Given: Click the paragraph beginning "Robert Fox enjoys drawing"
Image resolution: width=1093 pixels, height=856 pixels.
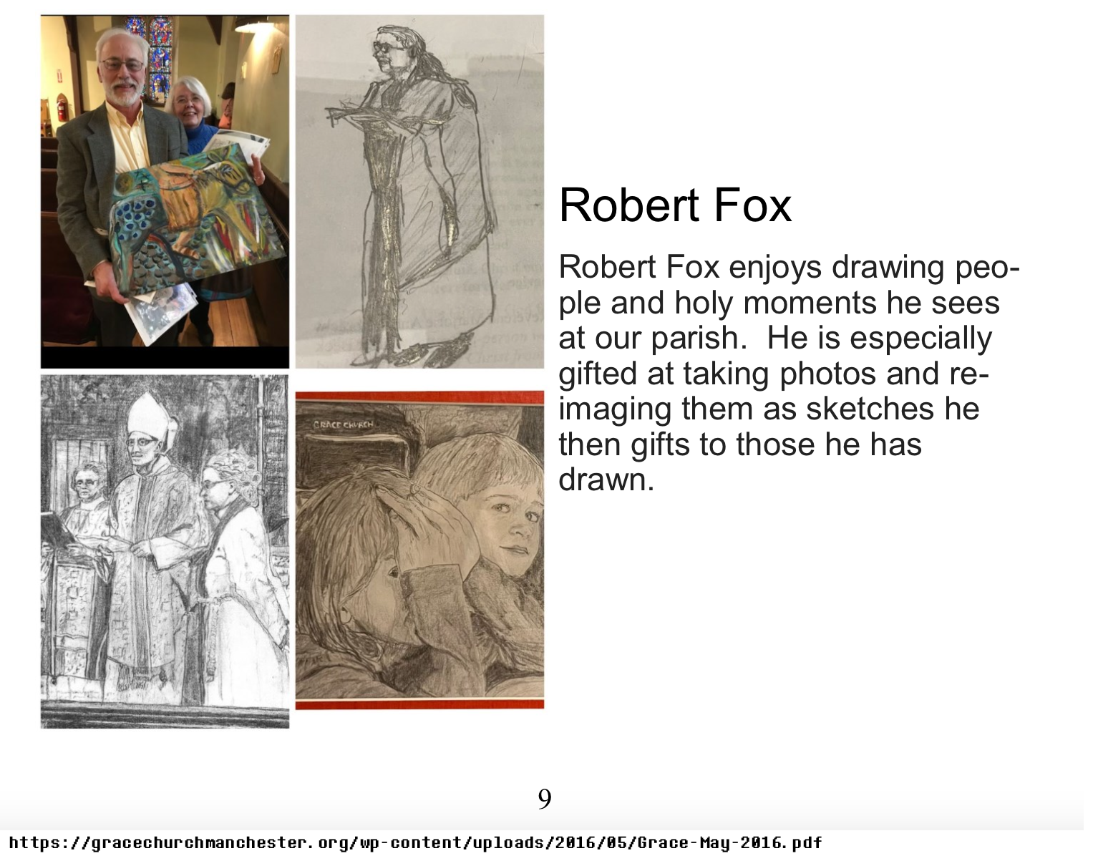Looking at the screenshot, I should [x=789, y=373].
